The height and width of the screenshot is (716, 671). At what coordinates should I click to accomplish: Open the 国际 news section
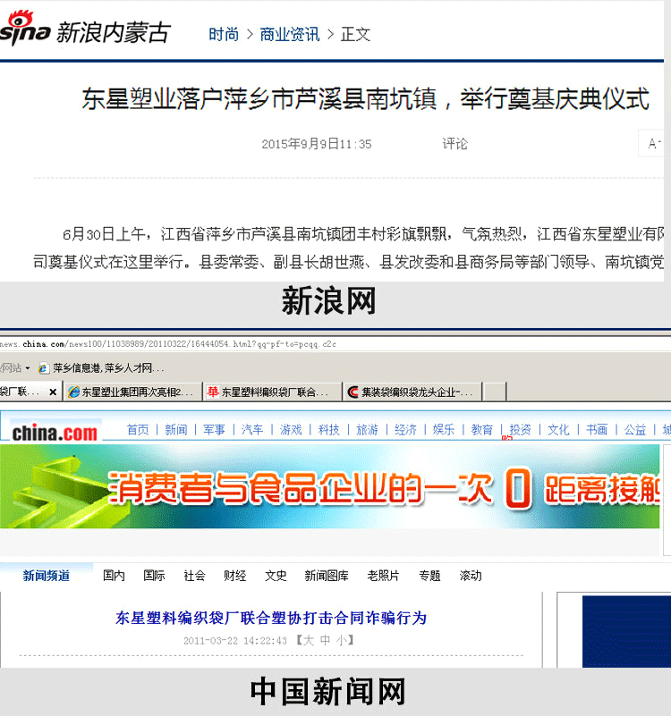154,576
